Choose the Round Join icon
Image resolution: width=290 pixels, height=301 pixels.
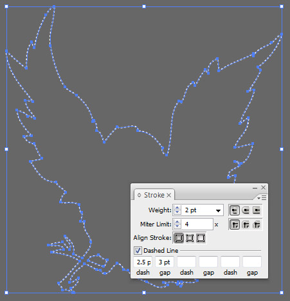click(246, 224)
